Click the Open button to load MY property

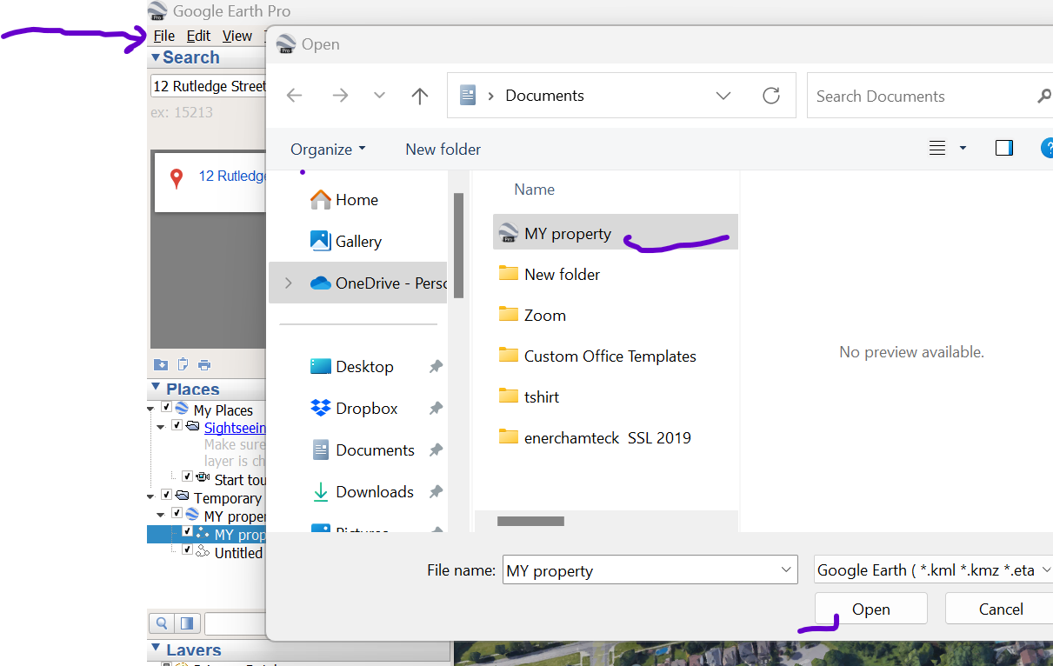click(x=870, y=609)
